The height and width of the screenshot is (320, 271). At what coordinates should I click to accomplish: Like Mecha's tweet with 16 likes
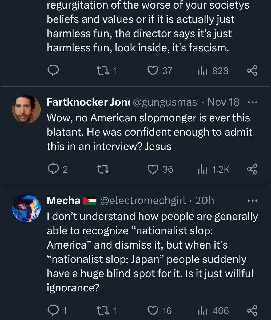(160, 311)
